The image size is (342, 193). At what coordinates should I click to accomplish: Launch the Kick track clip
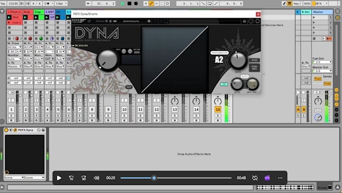25,17
